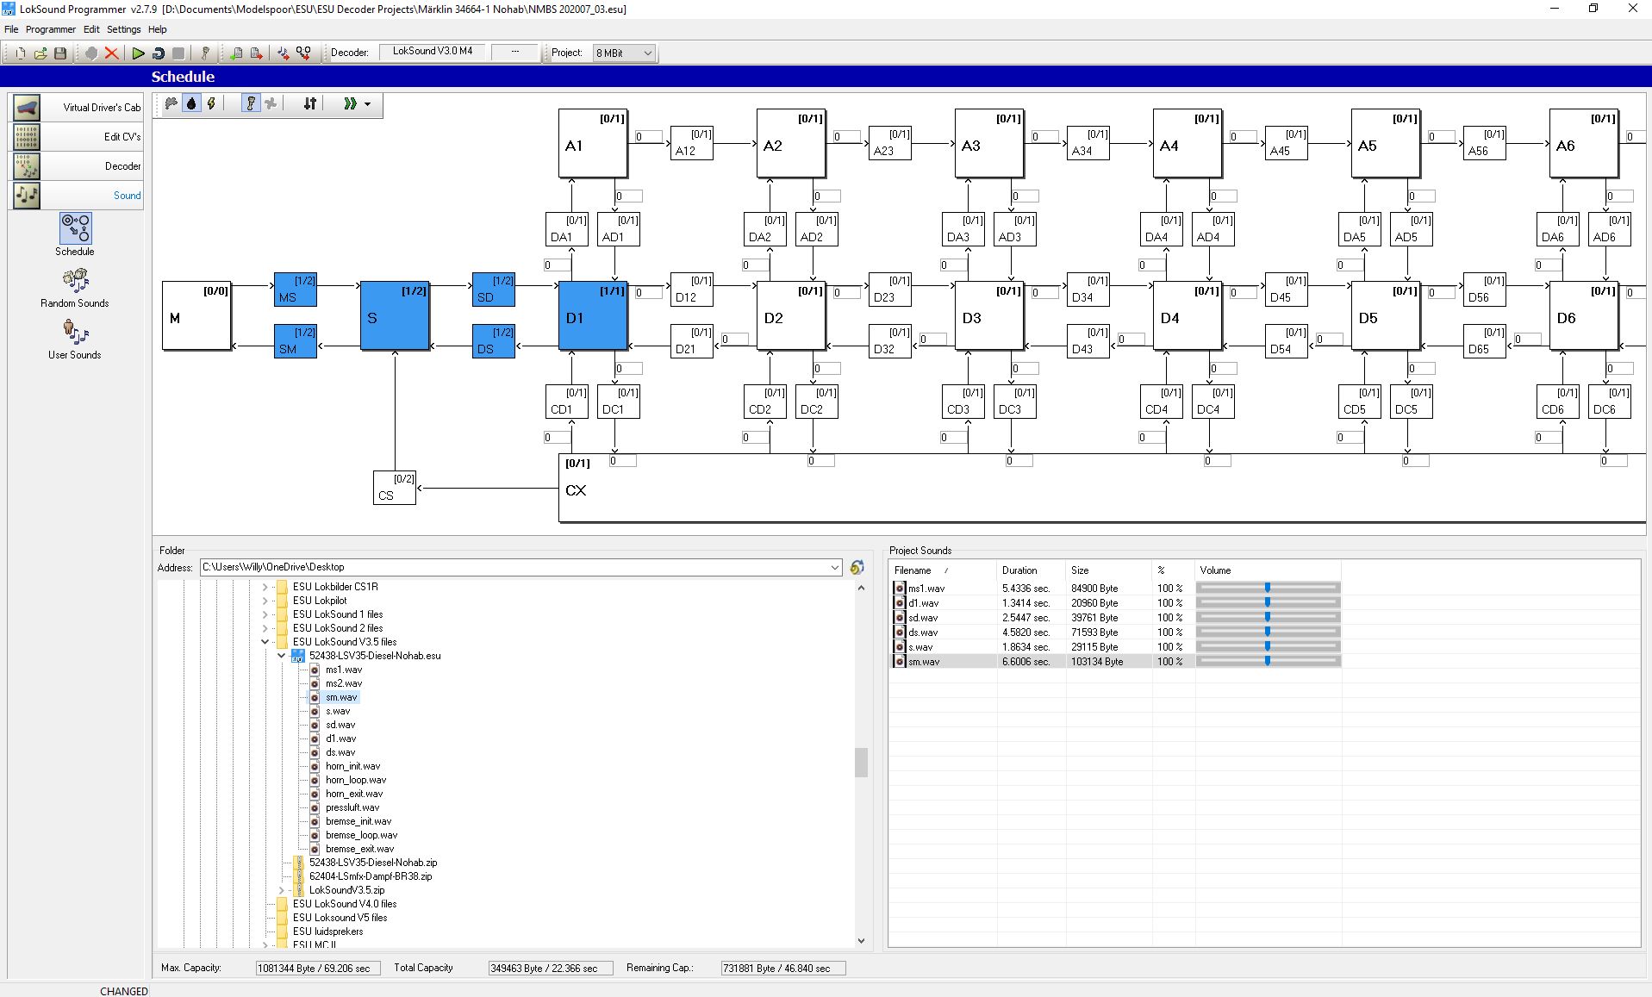1652x997 pixels.
Task: Switch to Edit CV's section
Action: [78, 137]
